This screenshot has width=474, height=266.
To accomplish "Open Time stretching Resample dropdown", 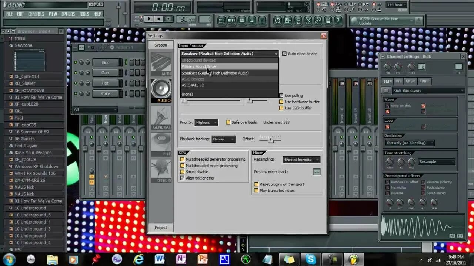I will 437,161.
